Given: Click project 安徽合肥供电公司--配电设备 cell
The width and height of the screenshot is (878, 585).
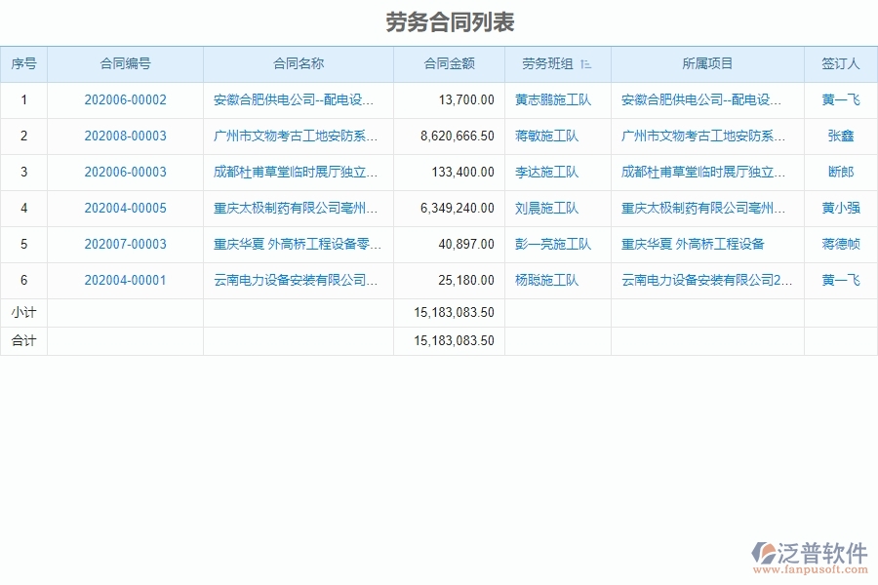Looking at the screenshot, I should click(x=698, y=99).
